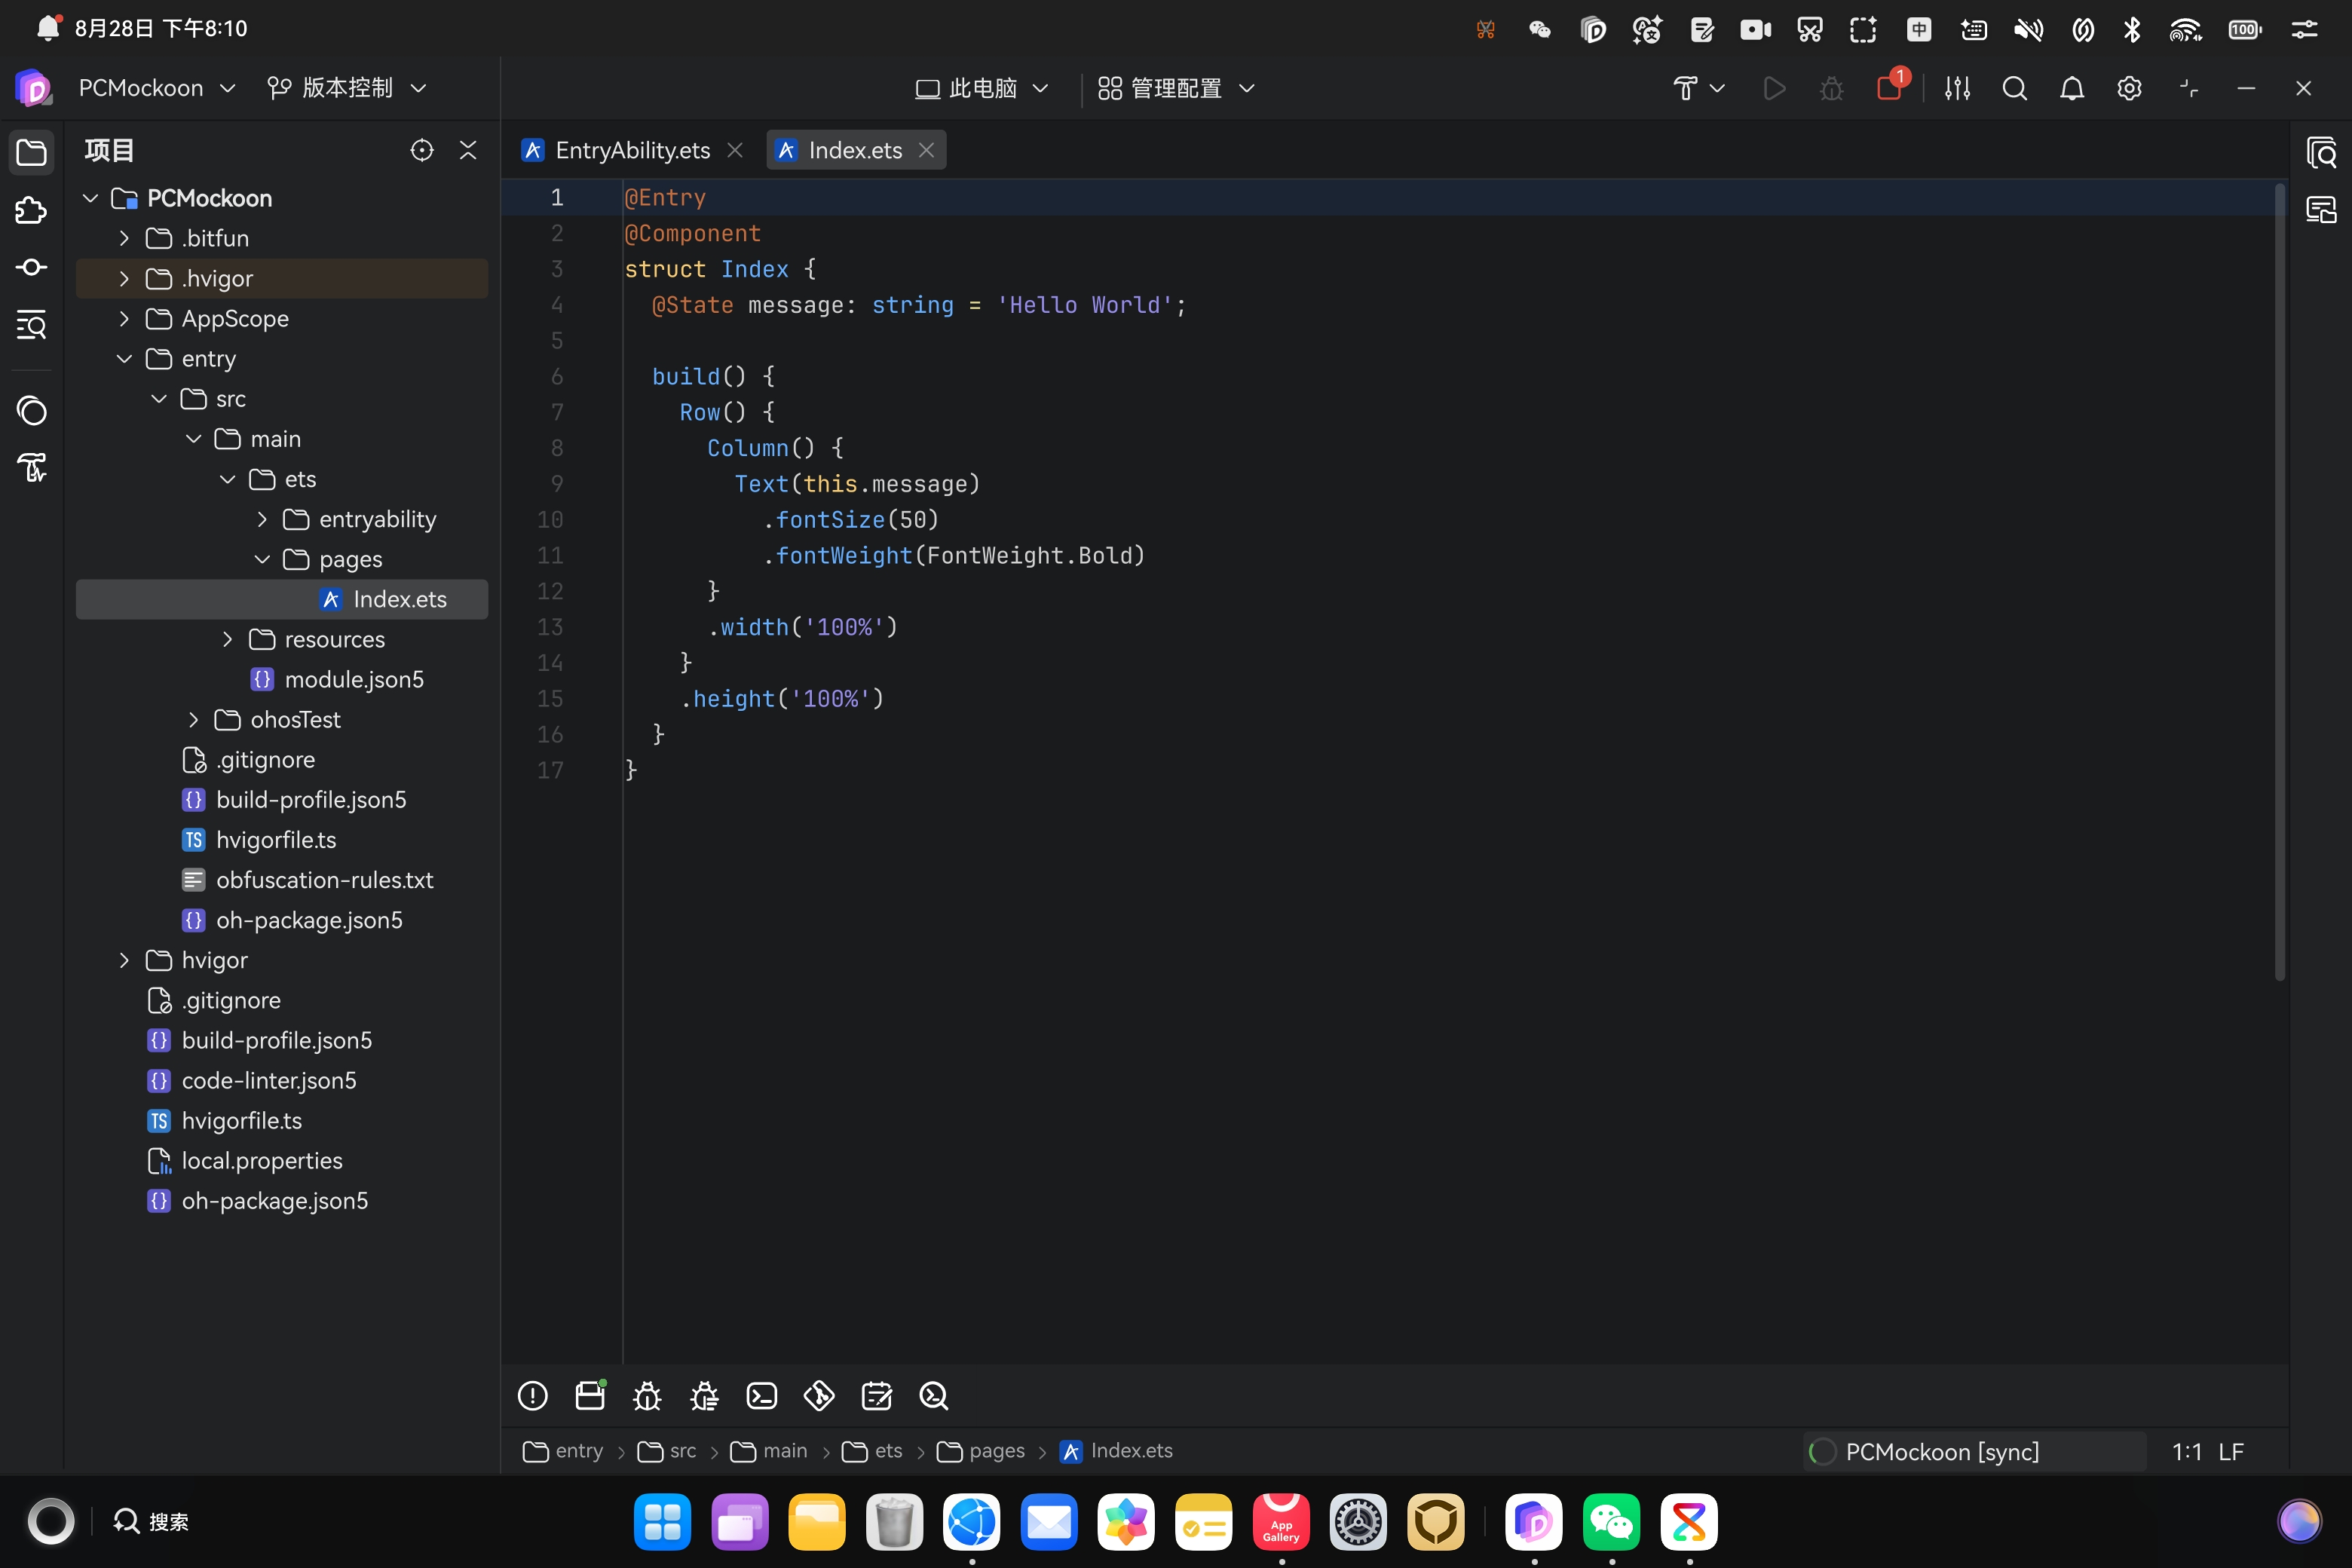Open the settings gear in title bar
Screen dimensions: 2352x1568
2129,88
